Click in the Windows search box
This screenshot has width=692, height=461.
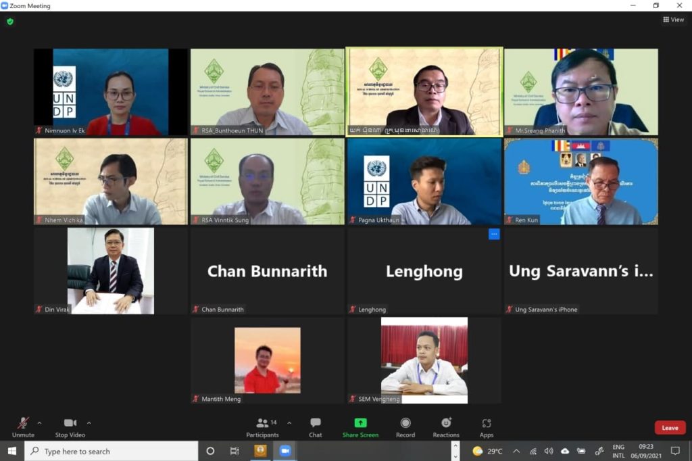pyautogui.click(x=112, y=452)
